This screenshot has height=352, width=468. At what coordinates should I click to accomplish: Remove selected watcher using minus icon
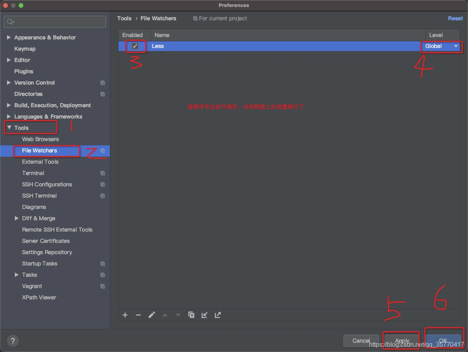[138, 315]
